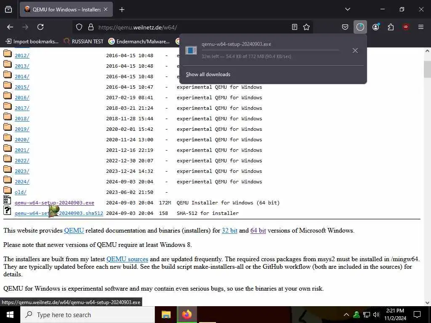Click scrollbar down arrow

pyautogui.click(x=427, y=303)
